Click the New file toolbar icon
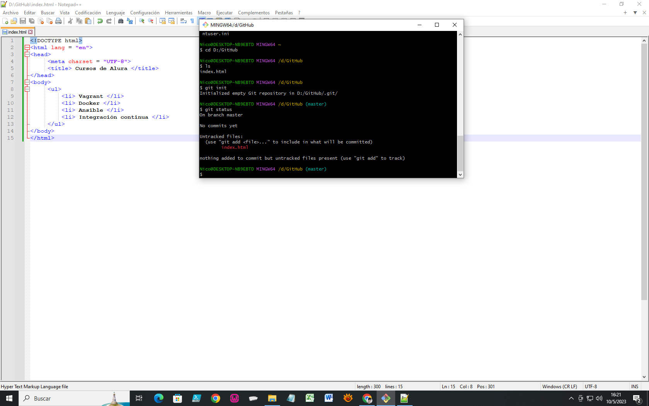 [x=5, y=21]
